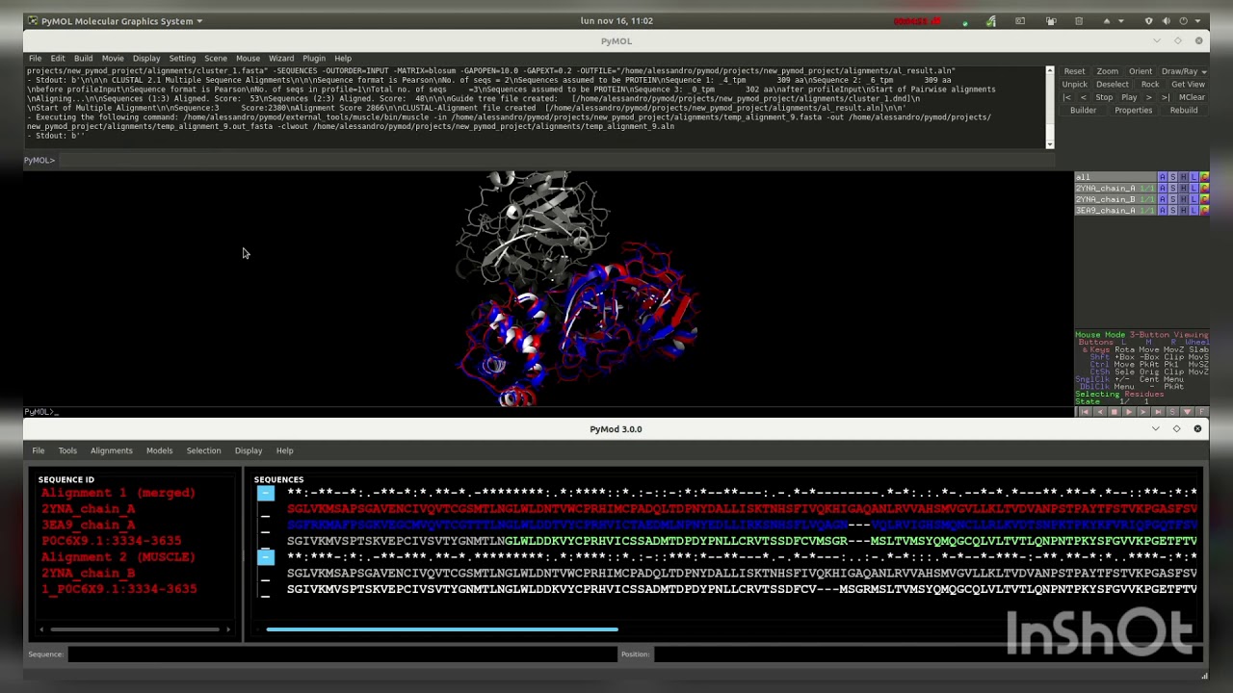Viewport: 1233px width, 693px height.
Task: Click the Play text button in the upper panel
Action: click(1129, 97)
